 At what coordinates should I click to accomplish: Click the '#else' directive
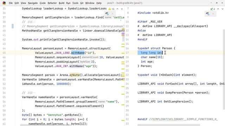pyautogui.click(x=142, y=30)
